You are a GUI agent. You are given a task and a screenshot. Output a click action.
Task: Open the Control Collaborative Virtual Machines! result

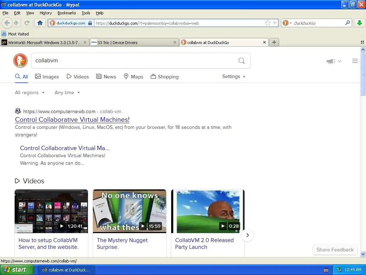[x=72, y=120]
